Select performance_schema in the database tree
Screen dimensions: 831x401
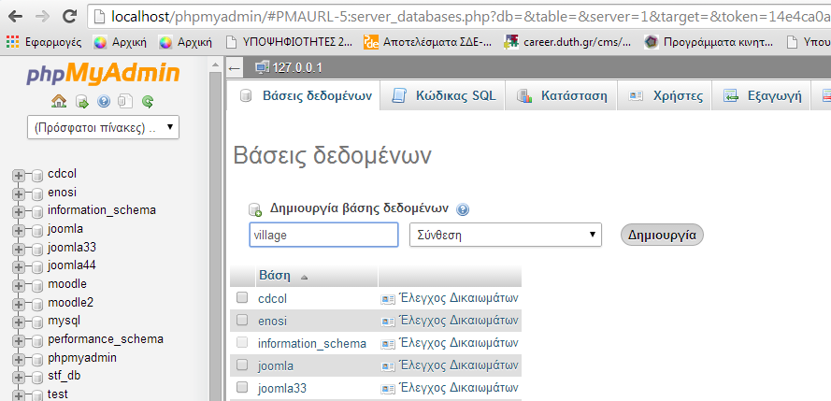(106, 339)
